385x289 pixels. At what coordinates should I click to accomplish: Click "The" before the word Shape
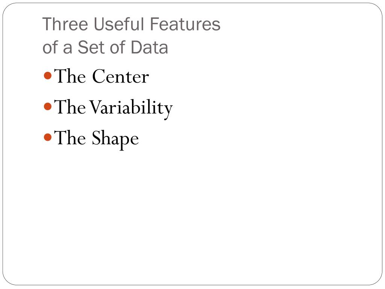click(70, 138)
